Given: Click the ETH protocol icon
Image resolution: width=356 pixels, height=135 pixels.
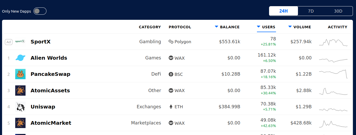Looking at the screenshot, I should click(171, 107).
